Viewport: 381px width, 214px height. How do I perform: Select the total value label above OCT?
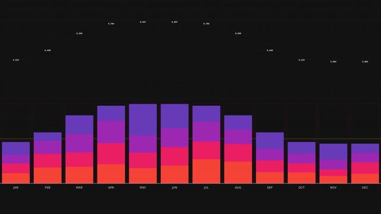(301, 60)
